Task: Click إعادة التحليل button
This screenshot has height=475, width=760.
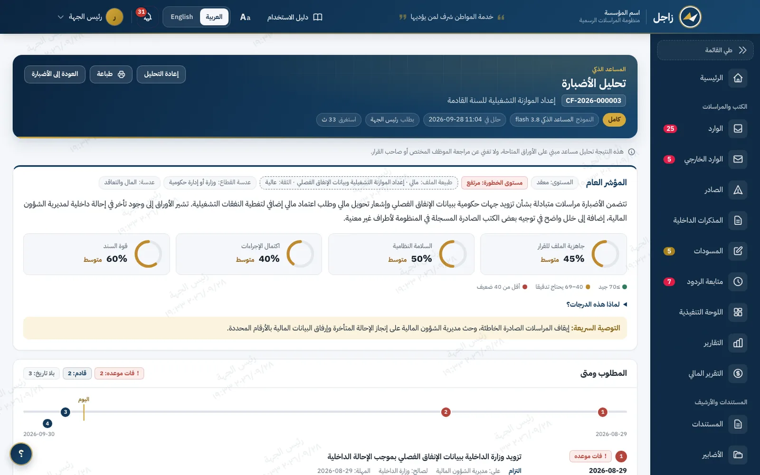Action: pyautogui.click(x=161, y=74)
